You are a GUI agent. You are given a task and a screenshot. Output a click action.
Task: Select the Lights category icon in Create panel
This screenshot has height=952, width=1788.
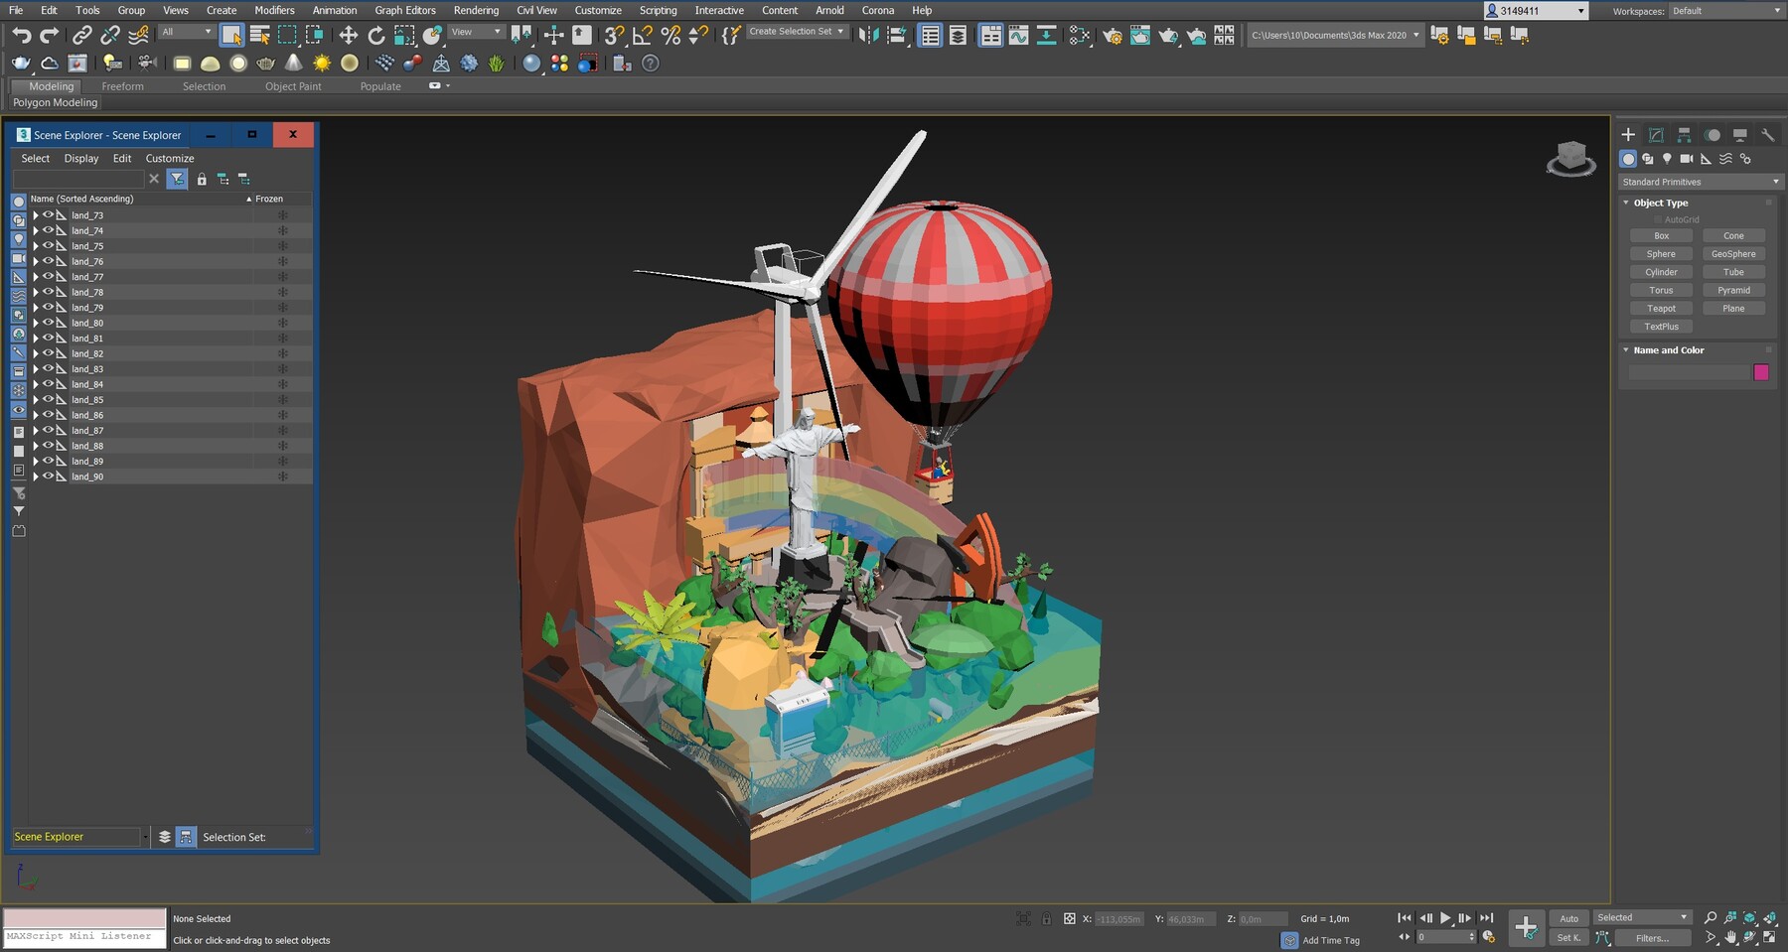pyautogui.click(x=1667, y=159)
